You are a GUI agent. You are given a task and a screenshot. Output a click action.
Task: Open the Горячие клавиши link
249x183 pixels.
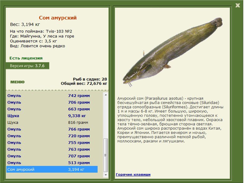click(x=133, y=174)
